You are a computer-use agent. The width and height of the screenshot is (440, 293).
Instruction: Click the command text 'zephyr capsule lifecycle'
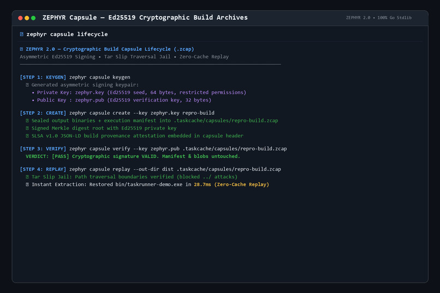[x=67, y=34]
